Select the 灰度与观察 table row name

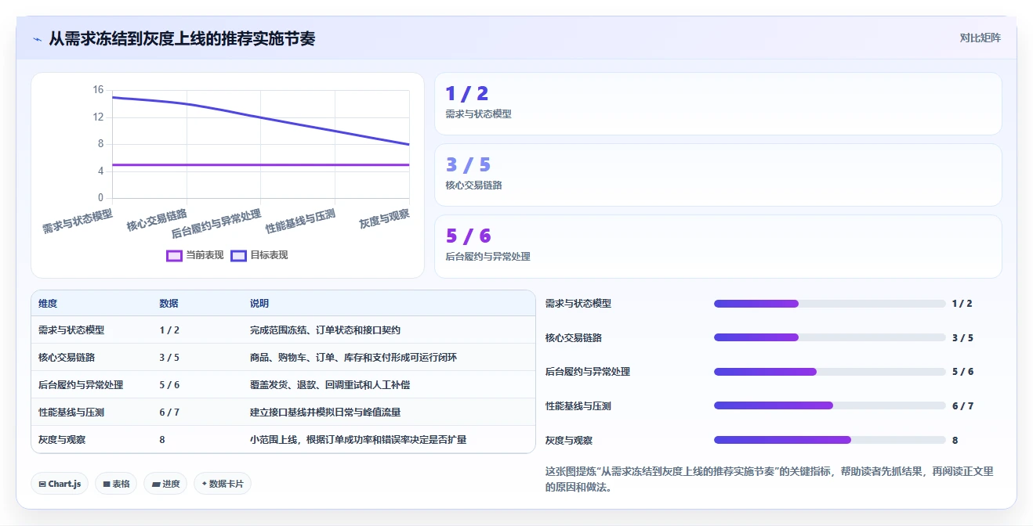62,440
